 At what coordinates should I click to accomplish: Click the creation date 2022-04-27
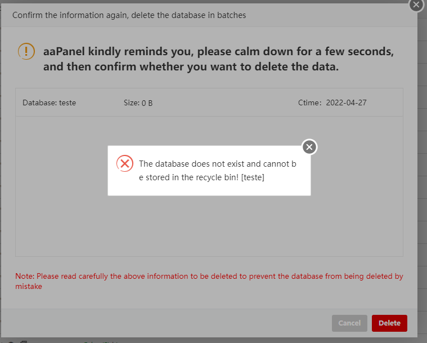347,103
